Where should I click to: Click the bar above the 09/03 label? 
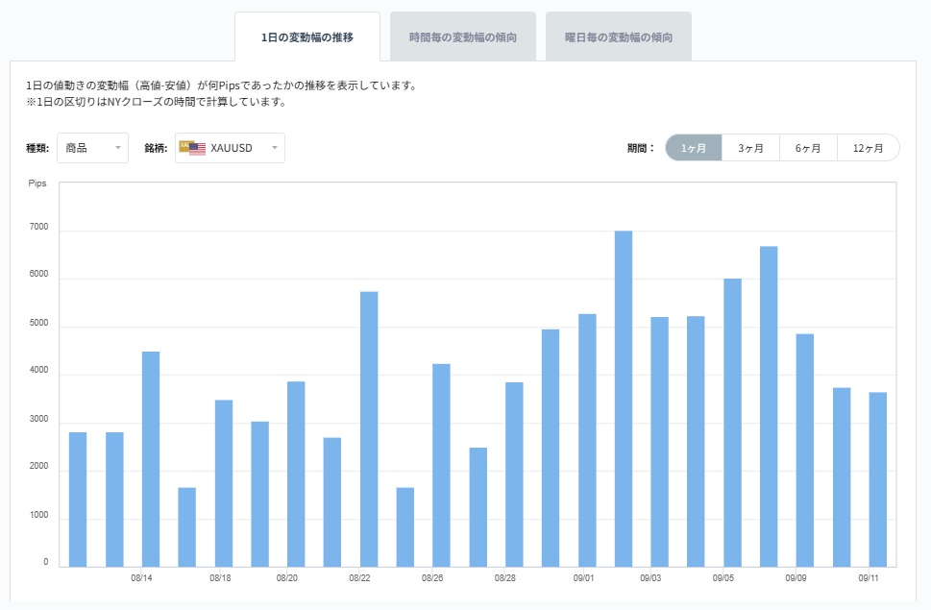(x=660, y=442)
